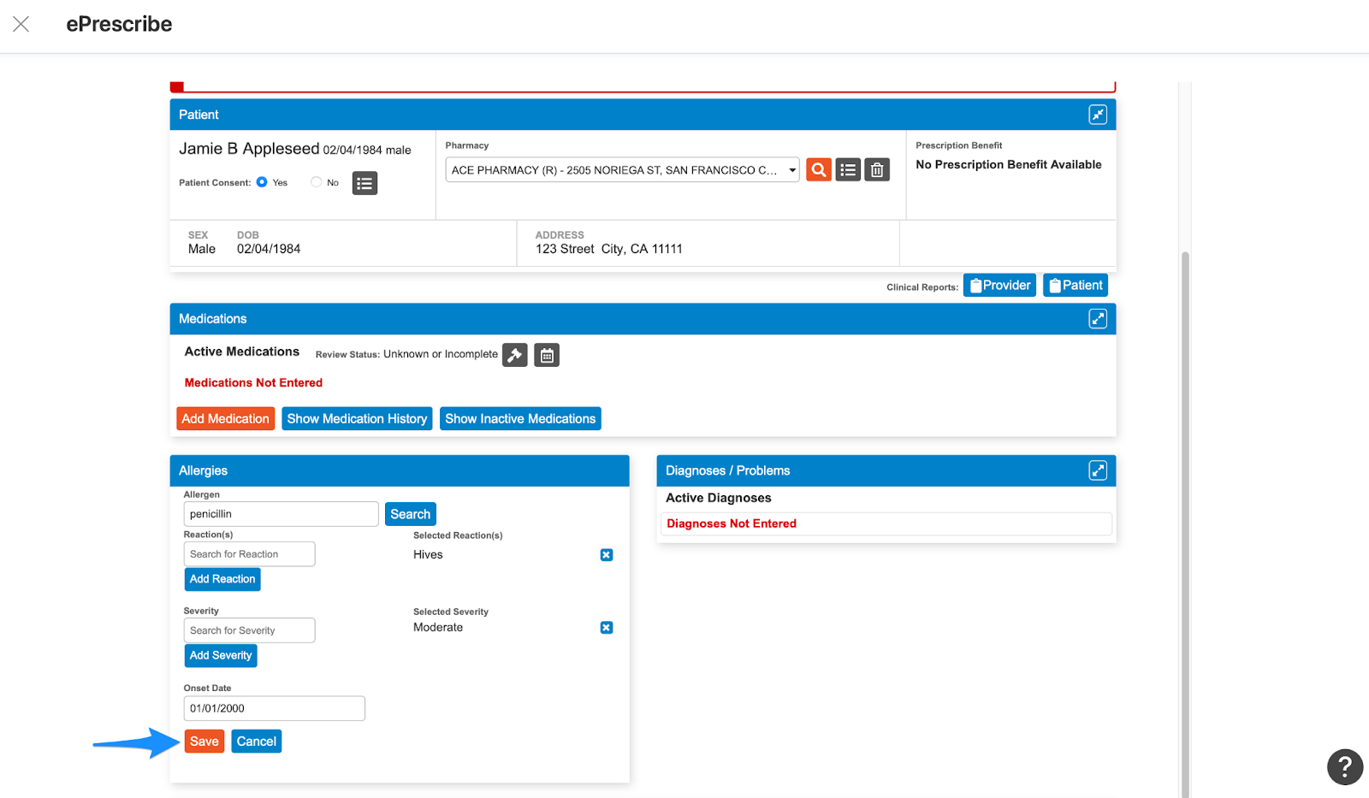Image resolution: width=1369 pixels, height=798 pixels.
Task: Click the Add Reaction button
Action: tap(222, 578)
